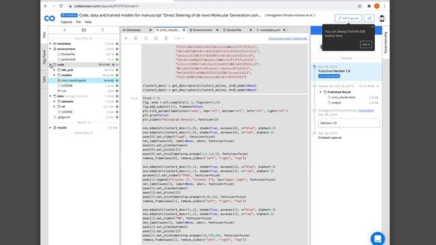The image size is (436, 245).
Task: Dismiss the edit-button tooltip with its X
Action: (373, 27)
